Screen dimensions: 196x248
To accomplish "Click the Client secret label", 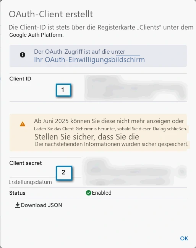I will pyautogui.click(x=26, y=163).
